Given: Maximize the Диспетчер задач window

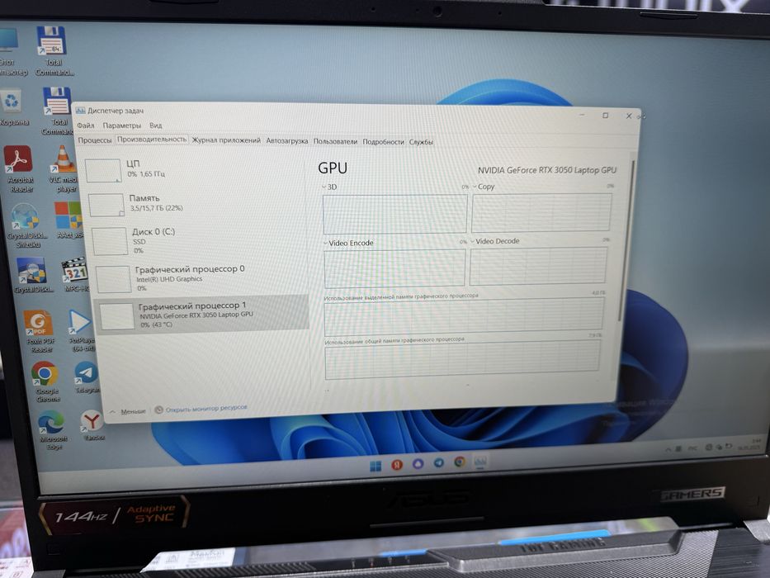Looking at the screenshot, I should click(606, 116).
